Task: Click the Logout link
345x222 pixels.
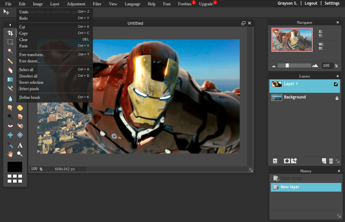Action: [311, 3]
